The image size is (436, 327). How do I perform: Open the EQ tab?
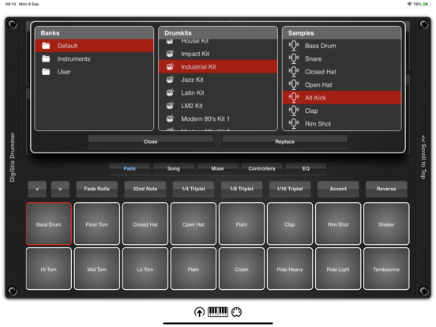tap(306, 168)
